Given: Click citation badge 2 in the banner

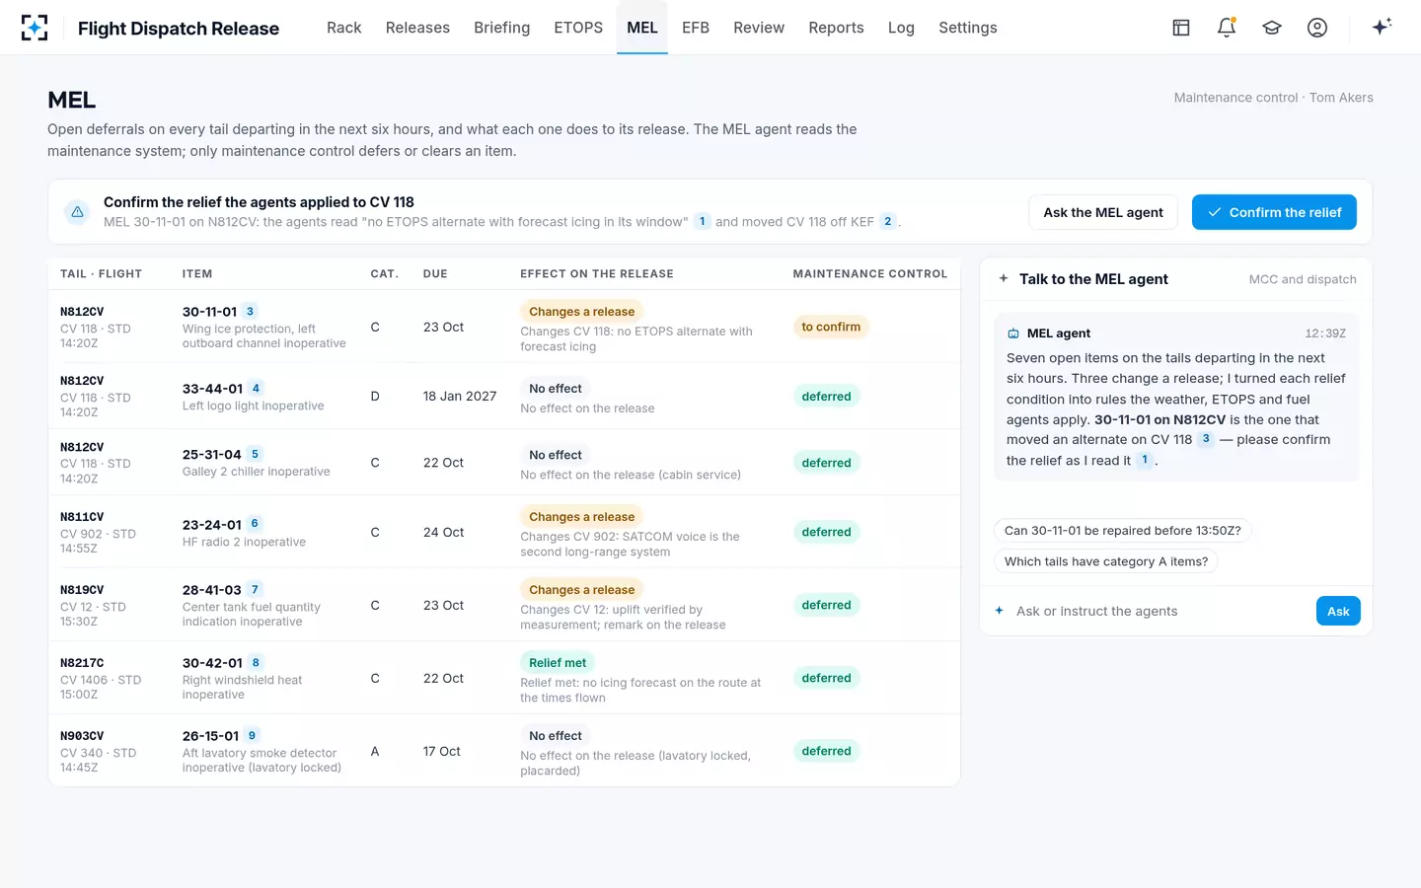Looking at the screenshot, I should [x=888, y=222].
